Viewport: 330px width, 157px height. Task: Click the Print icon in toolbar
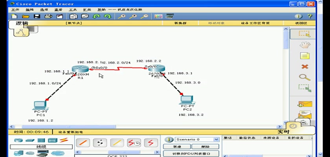pos(48,16)
